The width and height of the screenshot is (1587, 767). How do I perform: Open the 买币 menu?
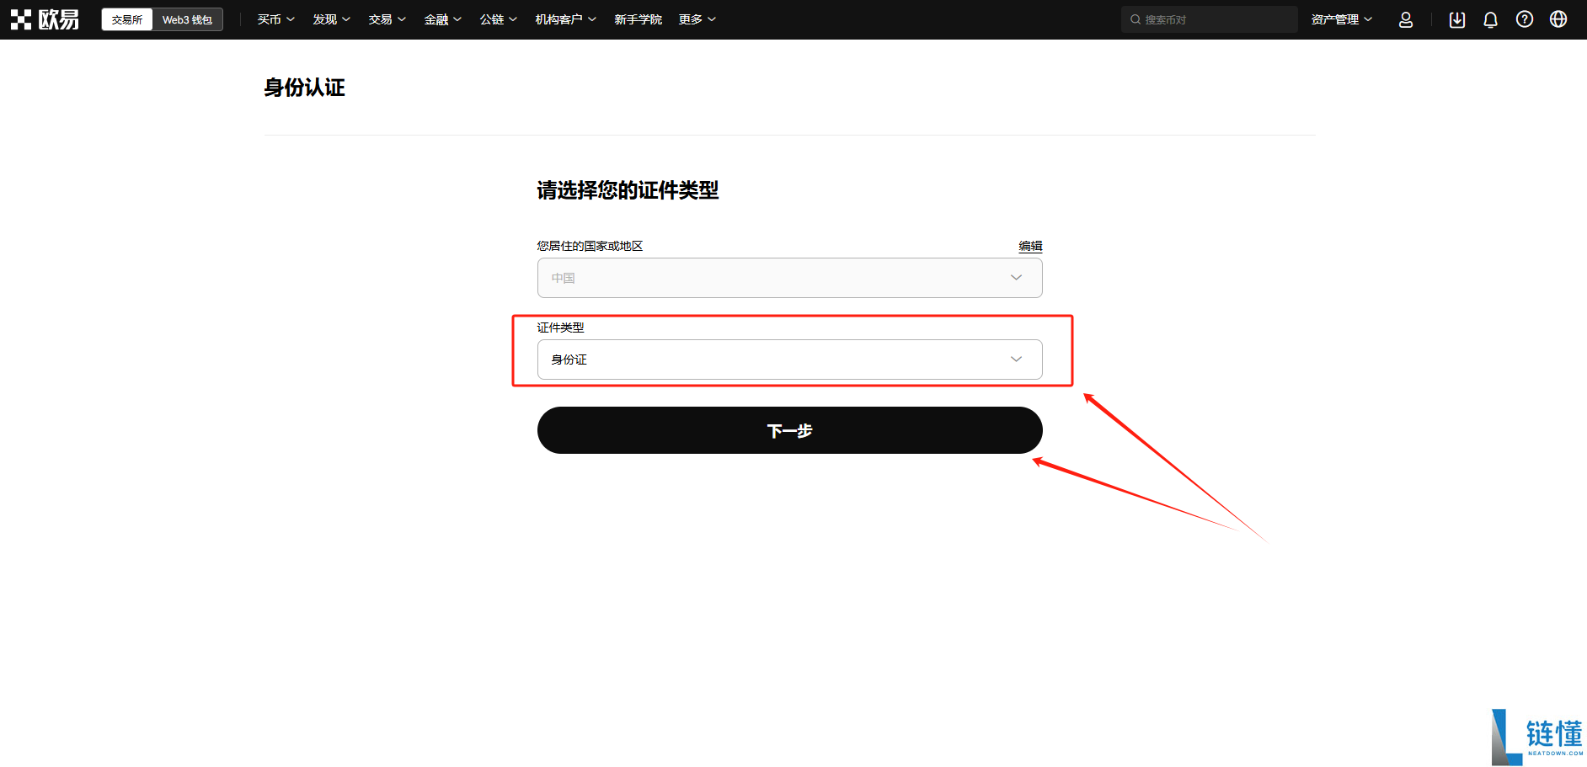[276, 19]
